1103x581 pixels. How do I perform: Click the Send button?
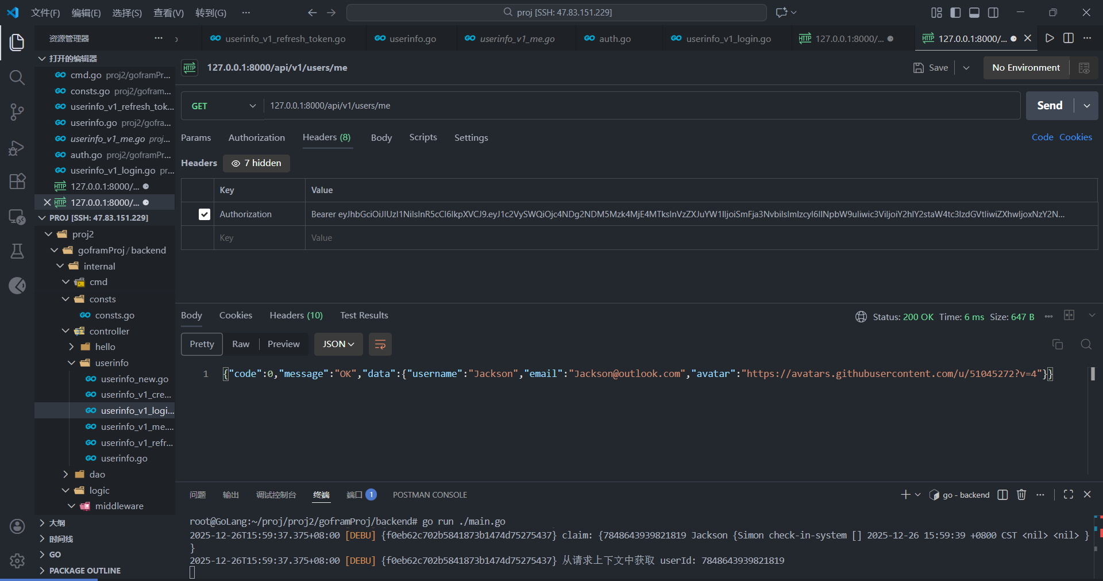tap(1050, 106)
